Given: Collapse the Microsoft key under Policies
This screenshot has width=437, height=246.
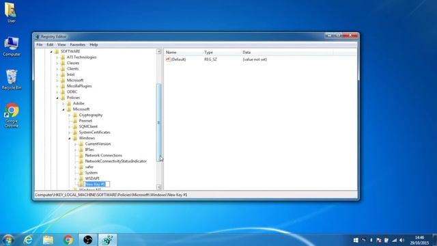Looking at the screenshot, I should [64, 109].
